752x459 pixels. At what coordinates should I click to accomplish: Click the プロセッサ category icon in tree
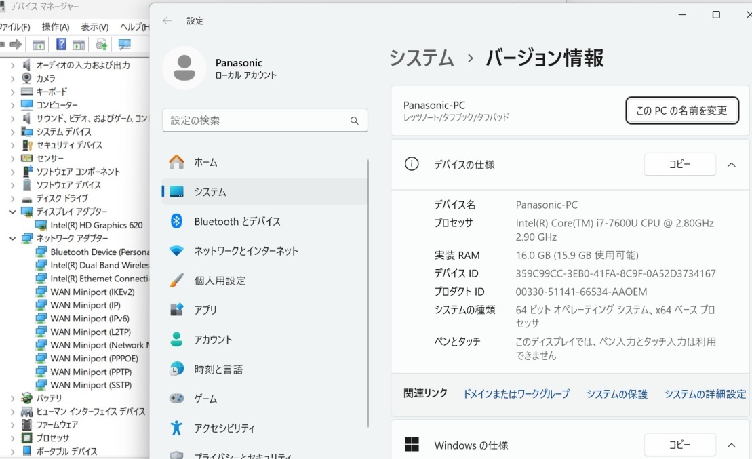pyautogui.click(x=27, y=438)
